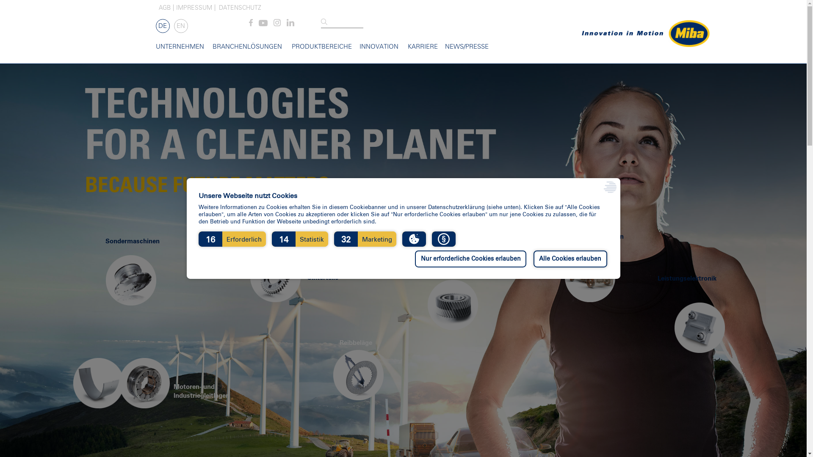Open the YouTube social icon

click(263, 23)
